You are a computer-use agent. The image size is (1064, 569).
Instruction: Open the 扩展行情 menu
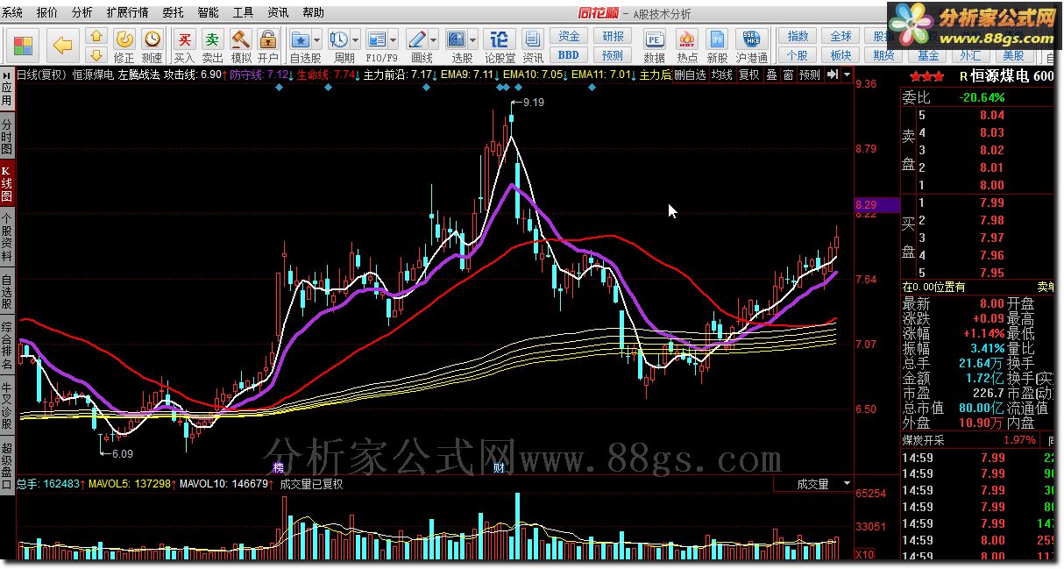click(127, 13)
